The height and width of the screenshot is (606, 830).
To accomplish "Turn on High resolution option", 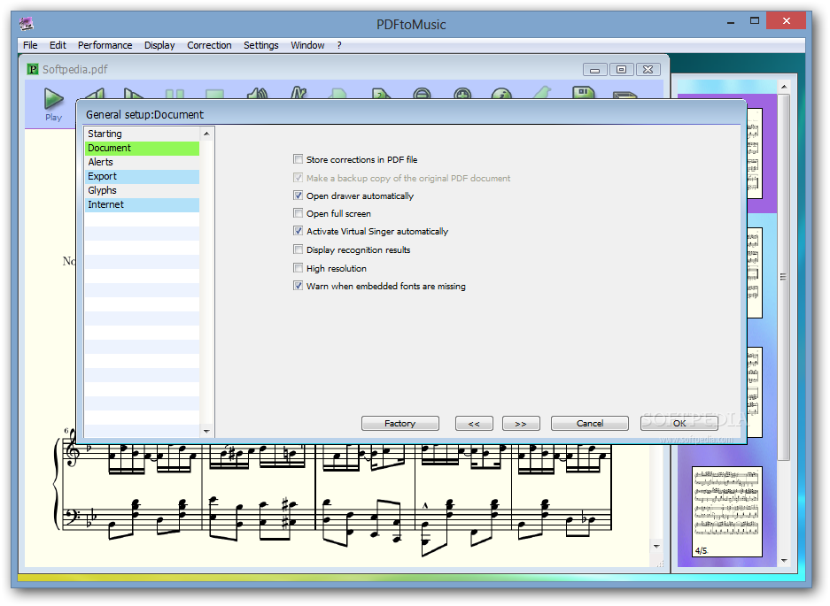I will click(x=298, y=268).
